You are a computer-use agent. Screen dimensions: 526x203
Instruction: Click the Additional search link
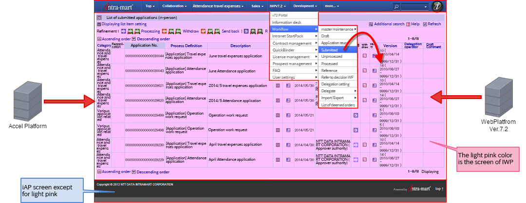389,24
